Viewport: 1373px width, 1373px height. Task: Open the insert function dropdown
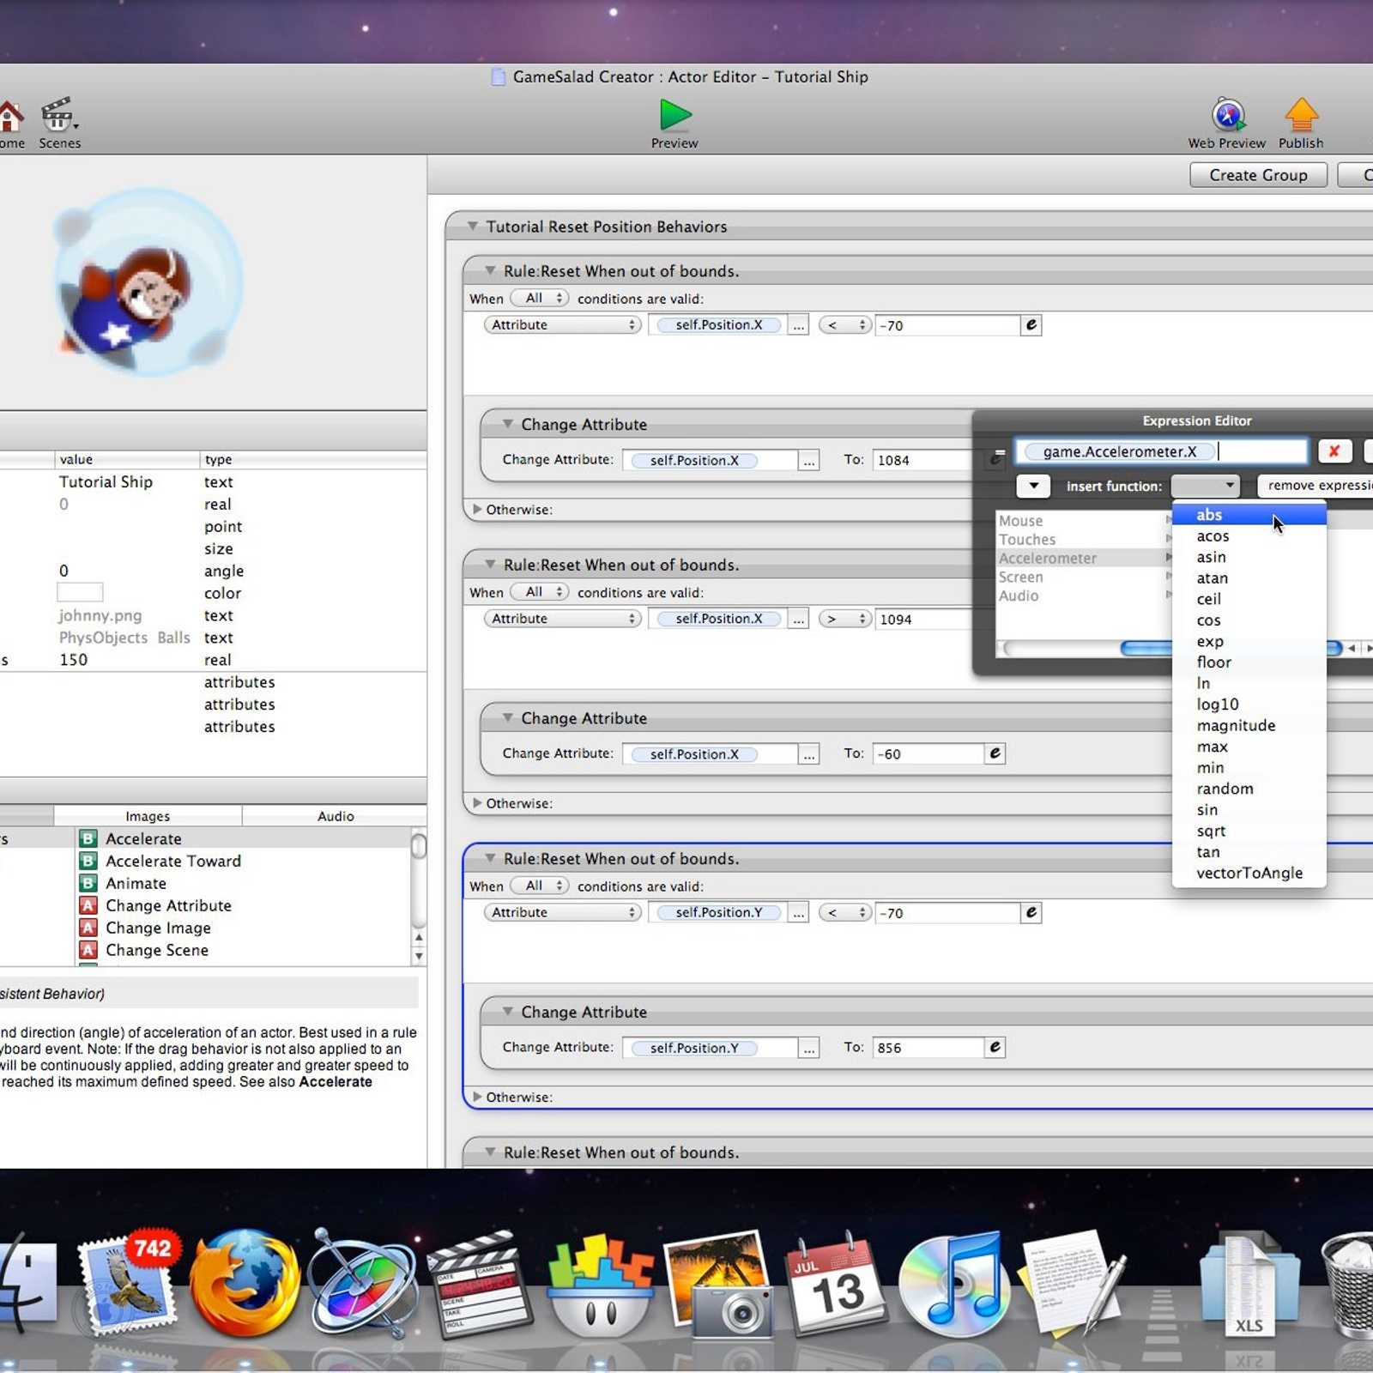tap(1206, 486)
